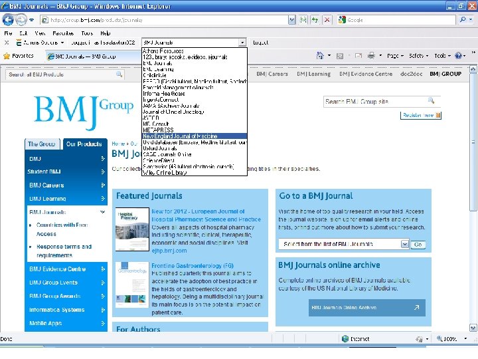Screen dimensions: 478x359
Task: Select METAPRESS in the dropdown list
Action: [x=195, y=130]
